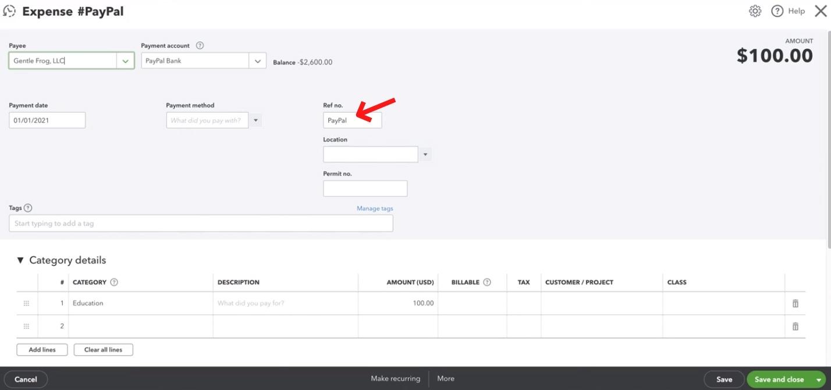This screenshot has height=390, width=831.
Task: Delete line 2 with trash icon
Action: pos(795,327)
